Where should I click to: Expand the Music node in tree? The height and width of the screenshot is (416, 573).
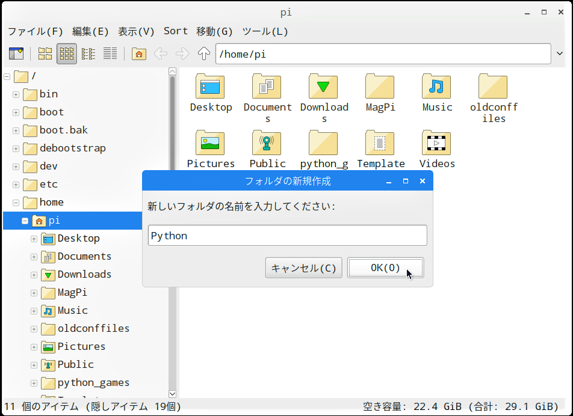tap(34, 311)
